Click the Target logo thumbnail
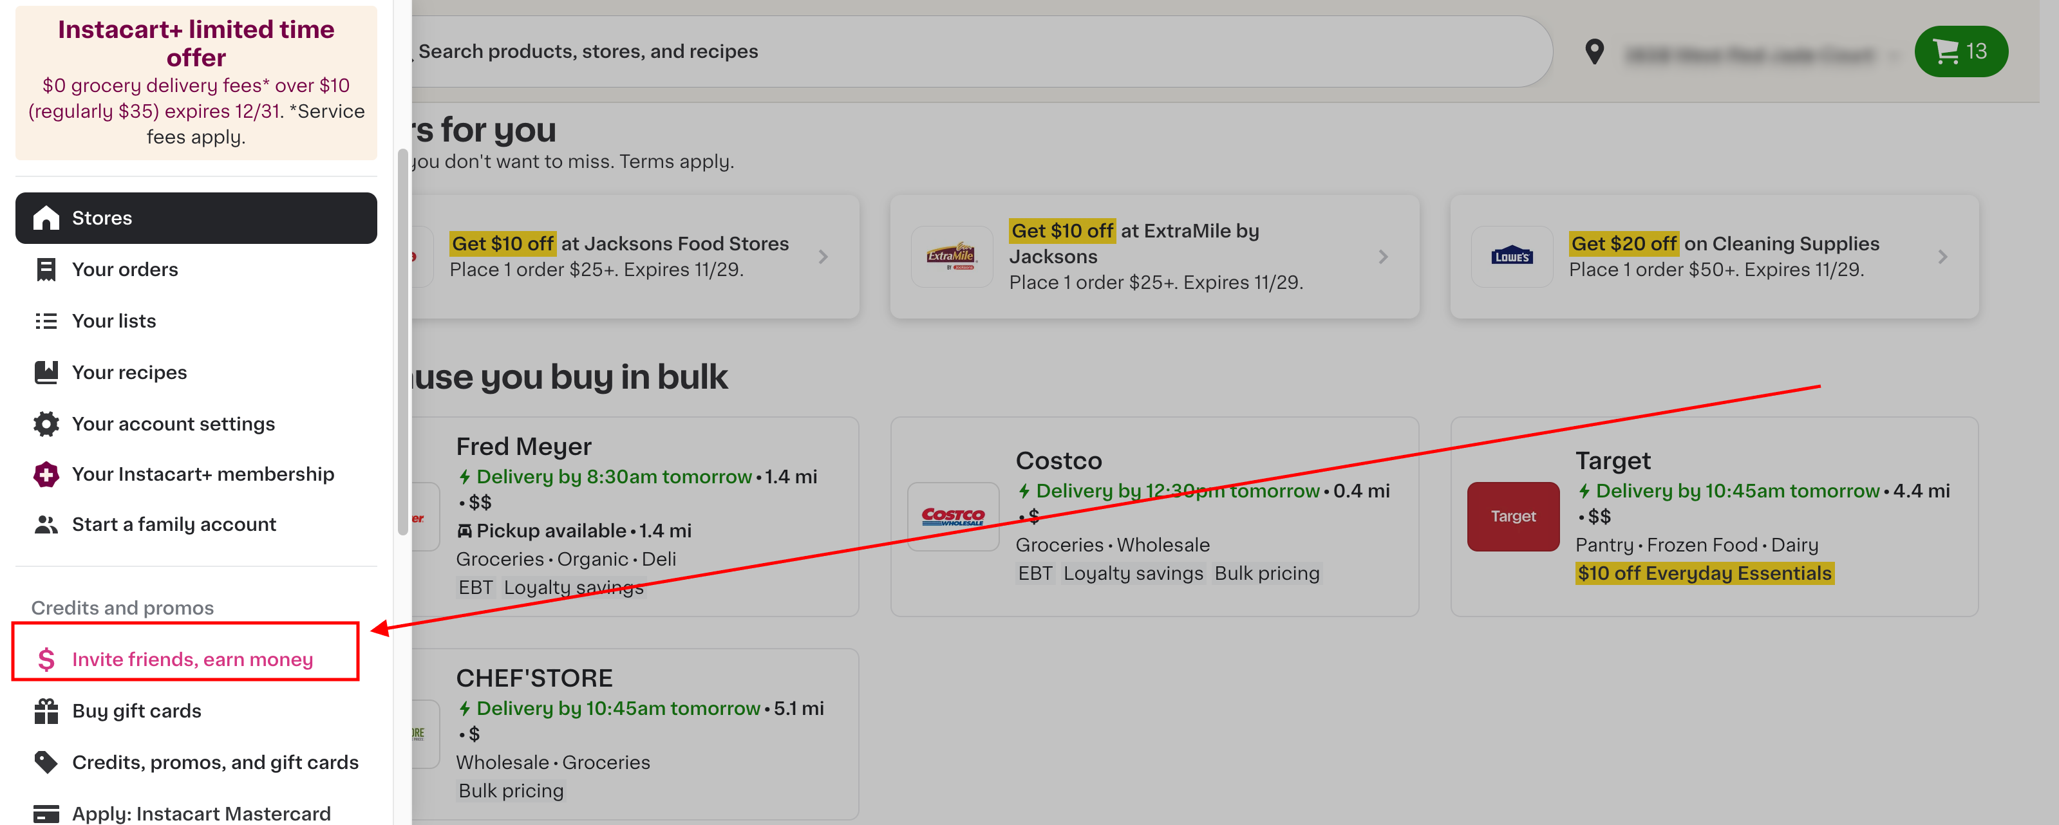Image resolution: width=2059 pixels, height=825 pixels. (x=1512, y=517)
